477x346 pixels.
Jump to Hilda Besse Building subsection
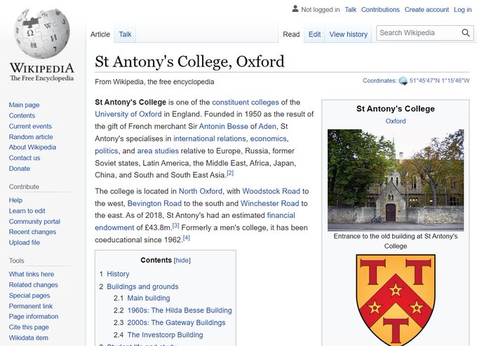click(x=180, y=310)
